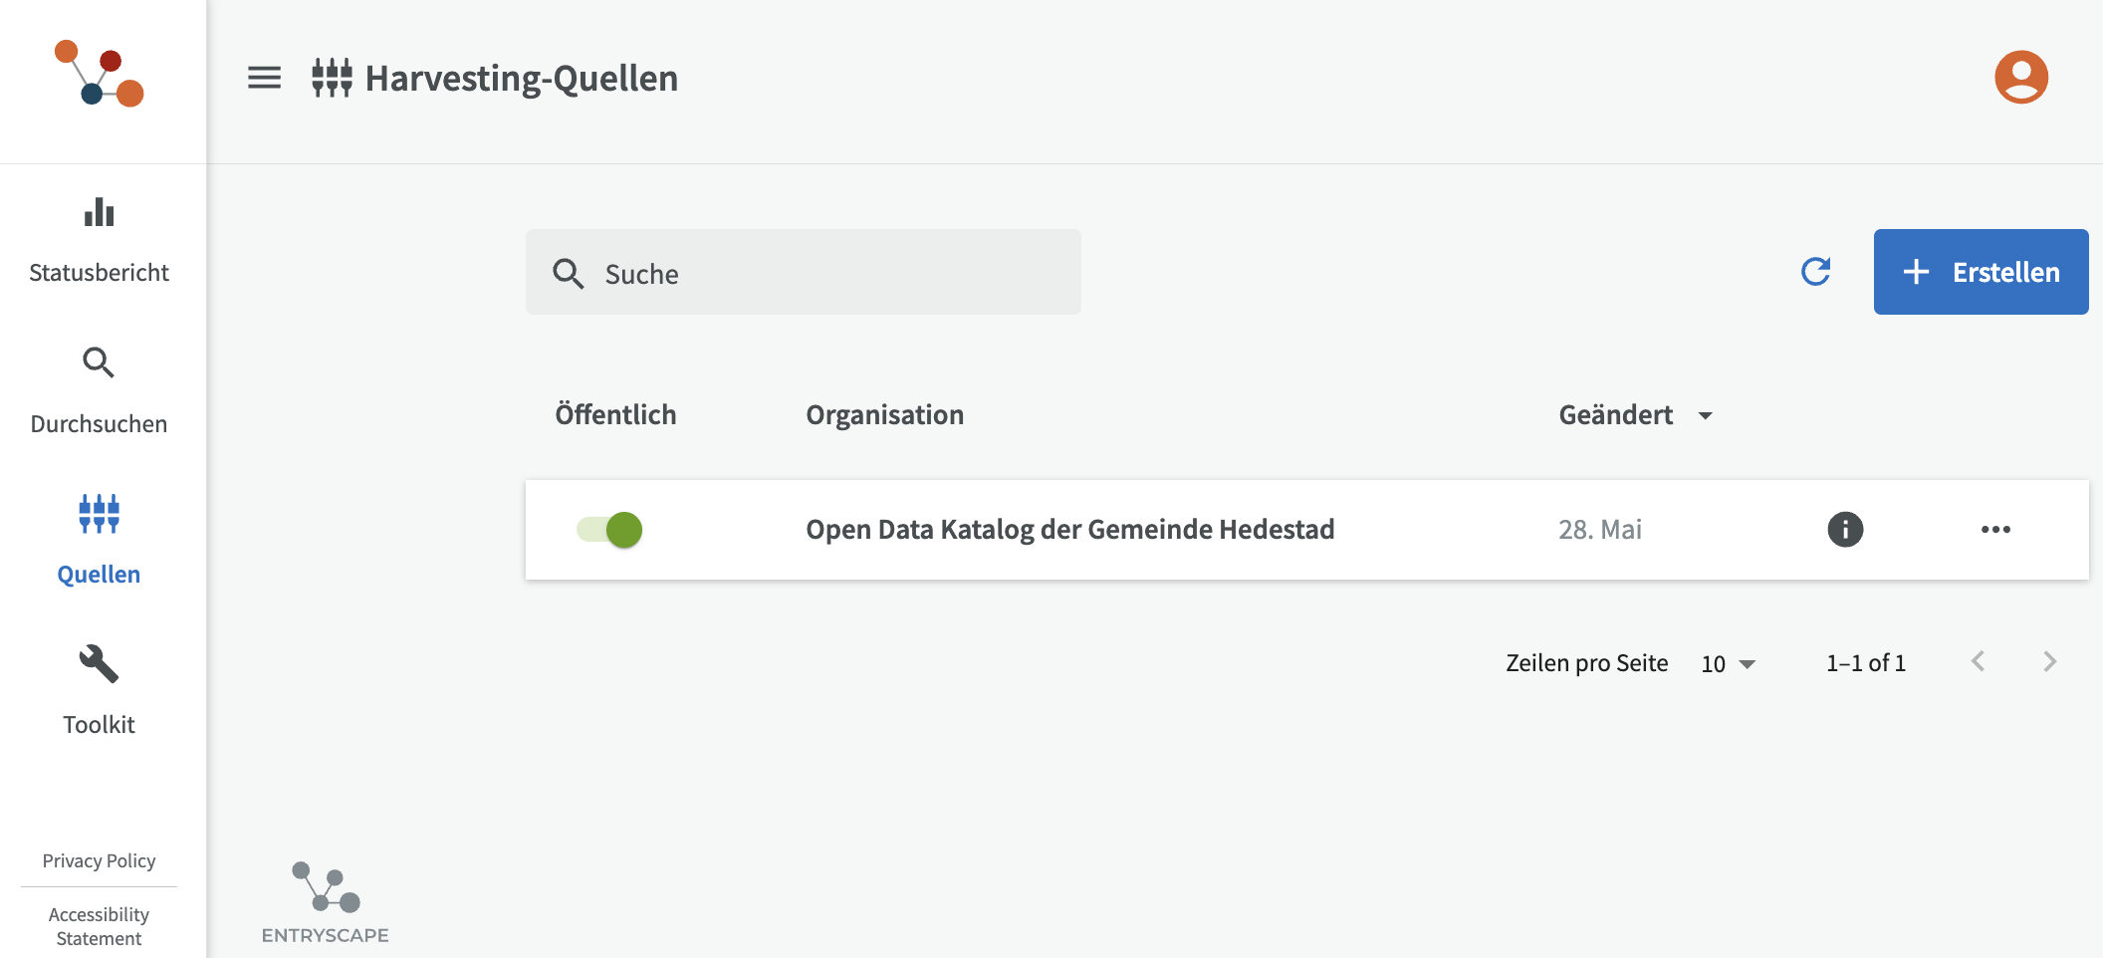
Task: Click the EntryScape logo at top left
Action: click(100, 73)
